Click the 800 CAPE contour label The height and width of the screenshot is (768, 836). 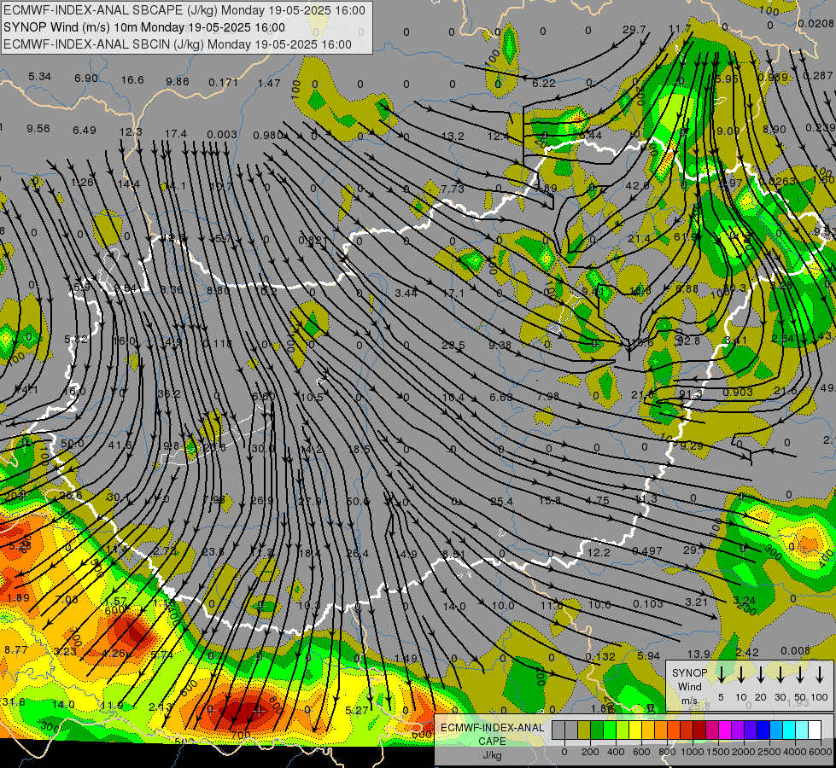(276, 705)
